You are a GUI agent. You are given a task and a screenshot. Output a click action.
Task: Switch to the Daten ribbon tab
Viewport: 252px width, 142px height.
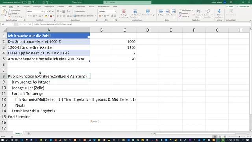click(x=70, y=6)
